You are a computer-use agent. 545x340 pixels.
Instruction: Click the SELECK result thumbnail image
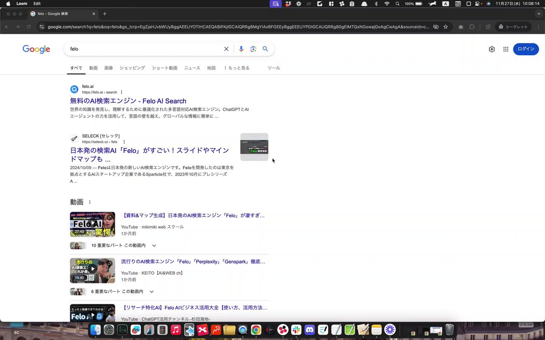pyautogui.click(x=254, y=147)
